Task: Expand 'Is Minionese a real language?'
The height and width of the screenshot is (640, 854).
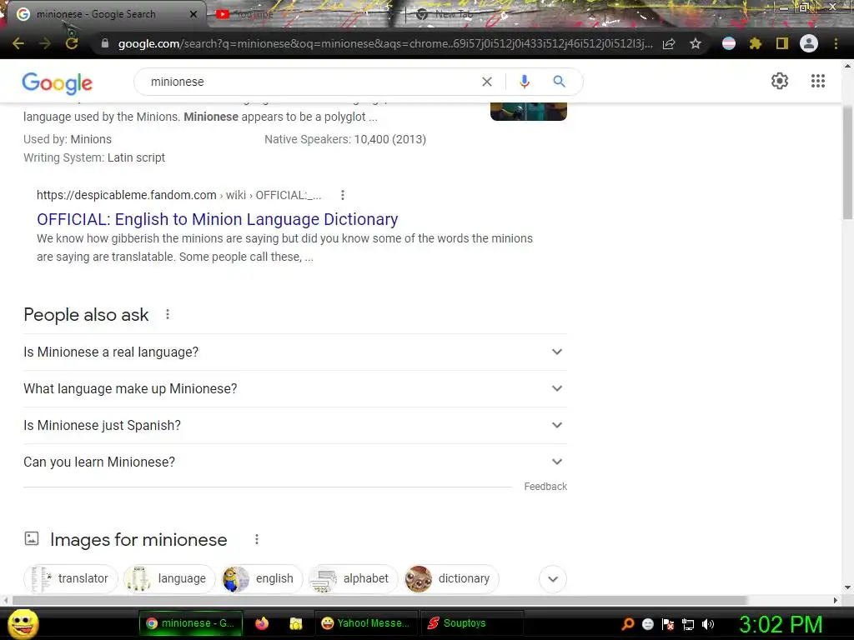Action: [294, 352]
